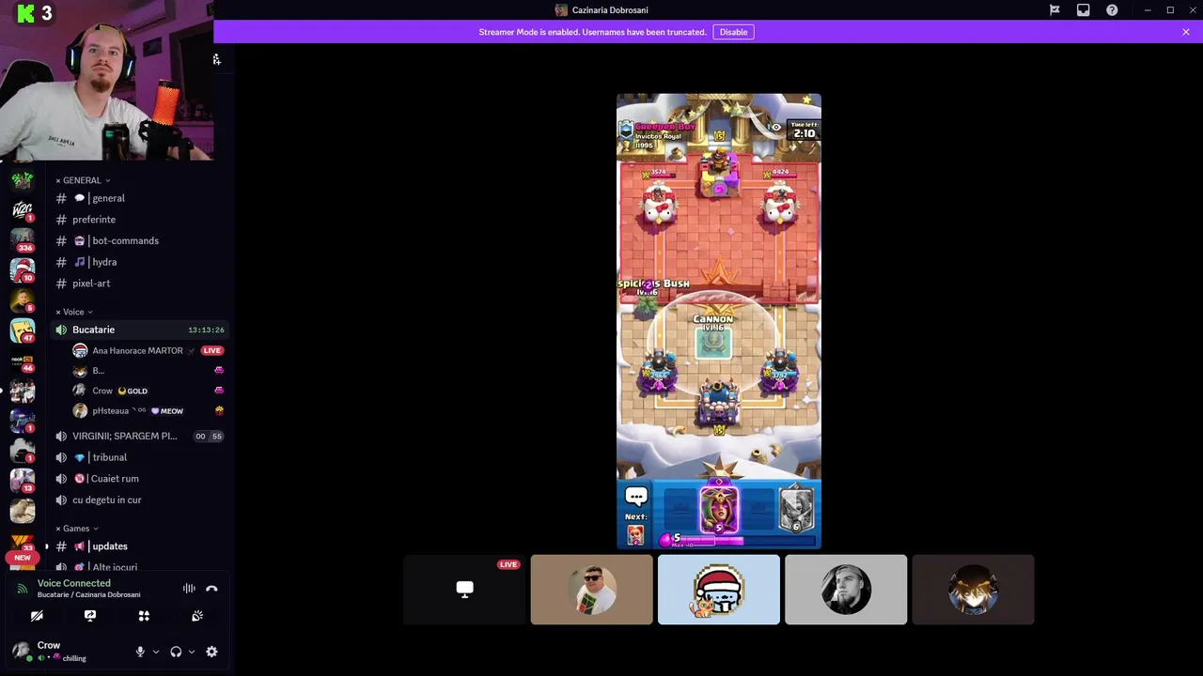This screenshot has width=1203, height=676.
Task: Dismiss the Streamer Mode banner
Action: [x=1186, y=32]
